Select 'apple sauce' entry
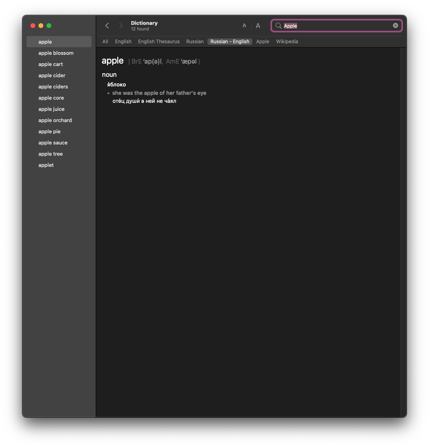429x447 pixels. (x=59, y=143)
